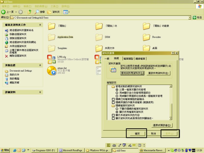
Task: Expand the 詳細資料 panel
Action: click(x=40, y=92)
